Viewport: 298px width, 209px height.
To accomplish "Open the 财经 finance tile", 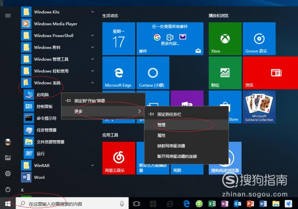I will click(225, 73).
